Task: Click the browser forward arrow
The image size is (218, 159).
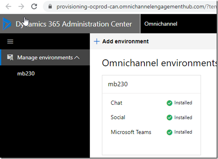Action: [21, 6]
